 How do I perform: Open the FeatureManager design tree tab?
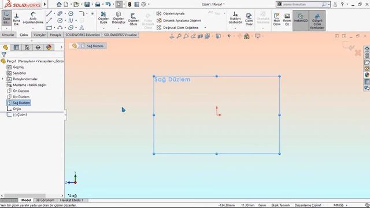pos(5,47)
